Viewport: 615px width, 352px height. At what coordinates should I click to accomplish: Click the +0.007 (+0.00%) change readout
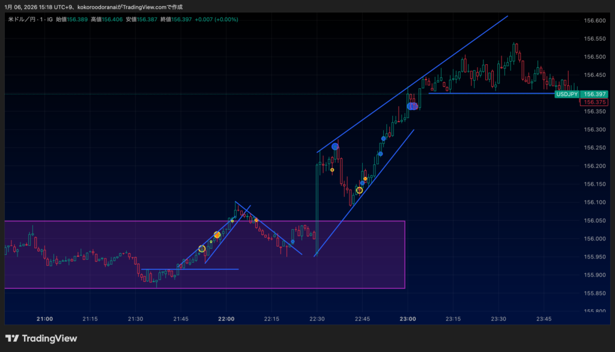tap(216, 19)
